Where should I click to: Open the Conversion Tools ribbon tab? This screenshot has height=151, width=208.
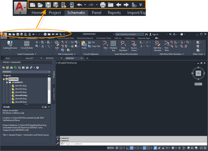(x=104, y=38)
